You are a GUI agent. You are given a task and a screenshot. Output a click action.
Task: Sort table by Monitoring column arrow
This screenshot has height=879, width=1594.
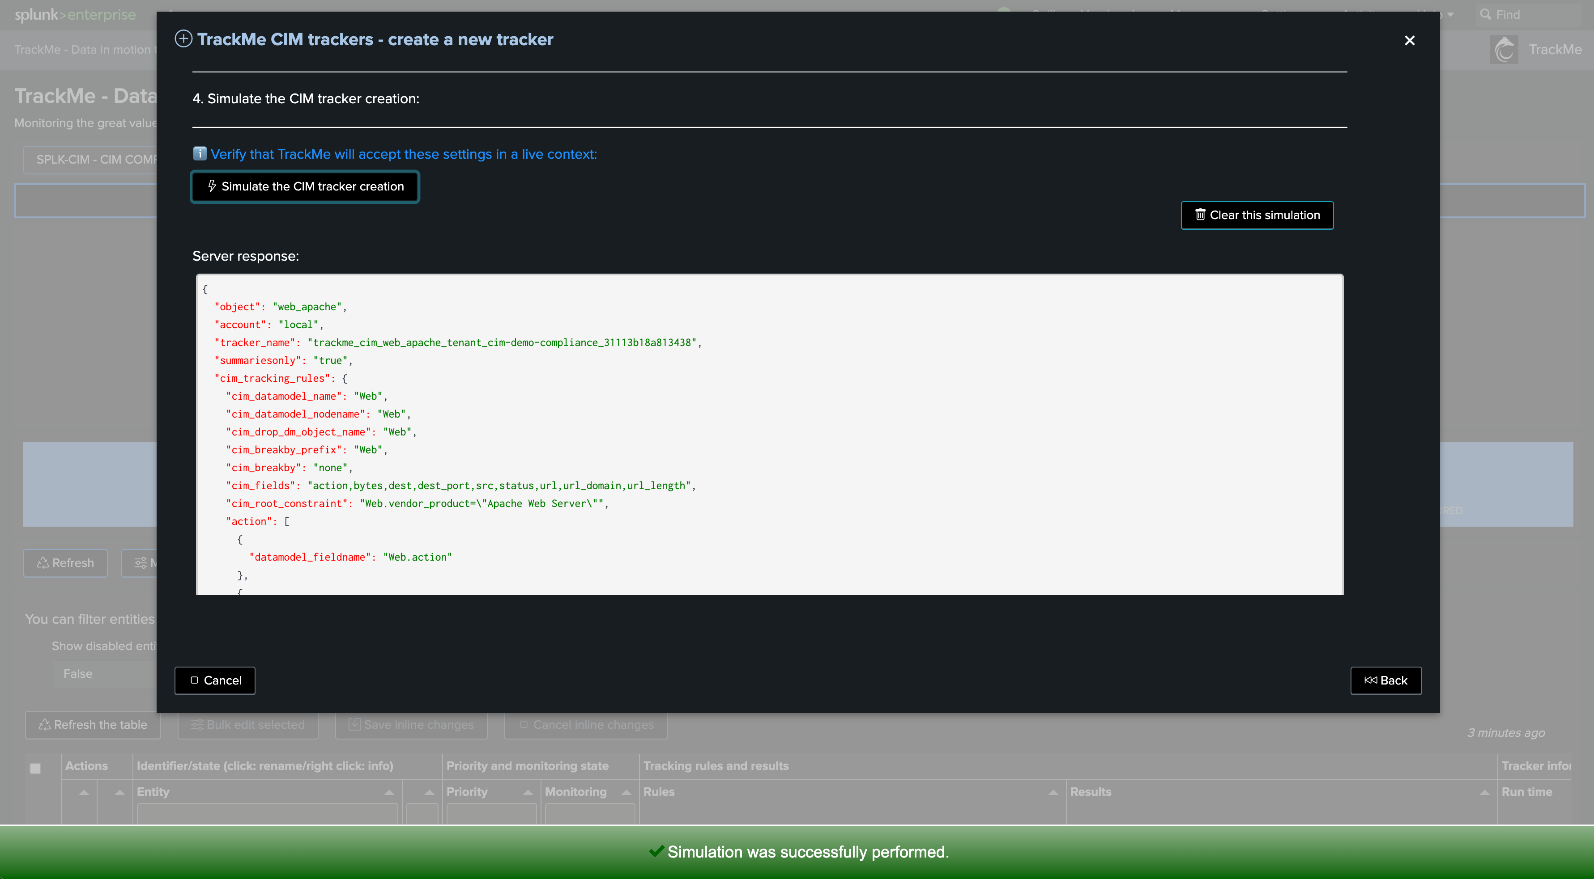tap(626, 792)
